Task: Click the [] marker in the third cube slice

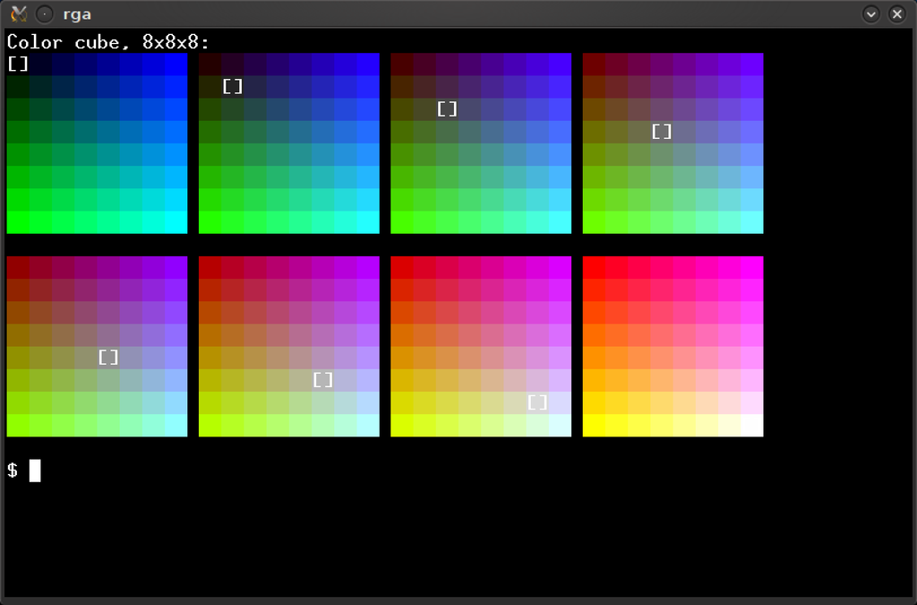Action: pos(448,108)
